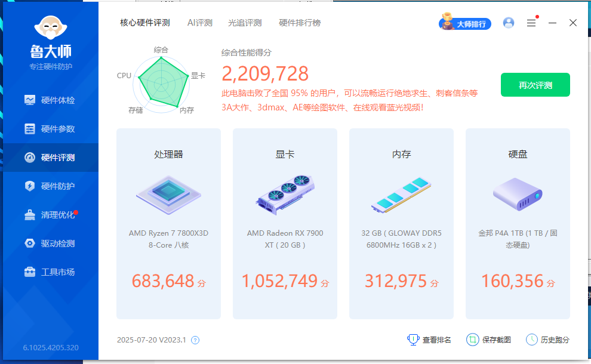The image size is (591, 364).
Task: Switch to the AI评测 tab
Action: [200, 23]
